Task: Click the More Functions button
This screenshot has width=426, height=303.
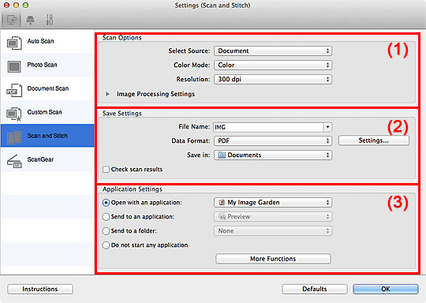Action: point(273,259)
